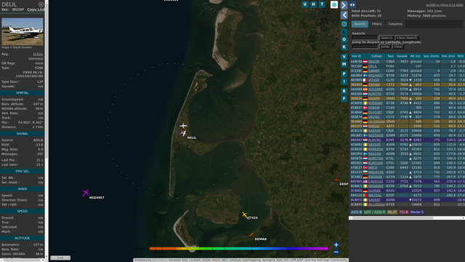Select the DELIL aircraft icon on map
This screenshot has width=465, height=262.
[184, 133]
